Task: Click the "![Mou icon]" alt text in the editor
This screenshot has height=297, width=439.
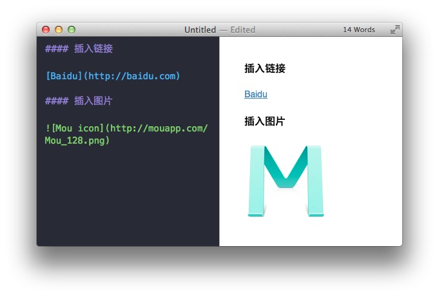Action: 74,128
